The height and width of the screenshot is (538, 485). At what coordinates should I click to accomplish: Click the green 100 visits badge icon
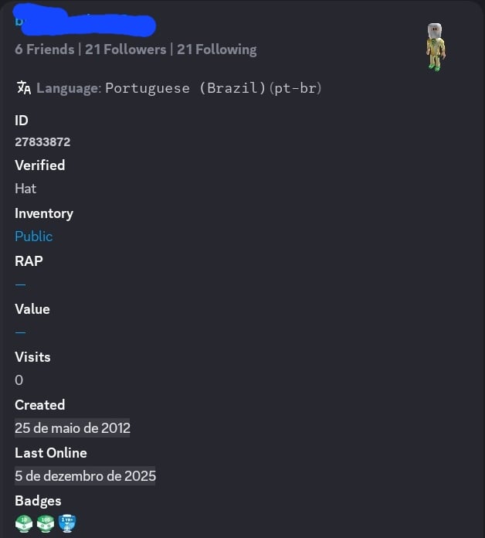47,523
